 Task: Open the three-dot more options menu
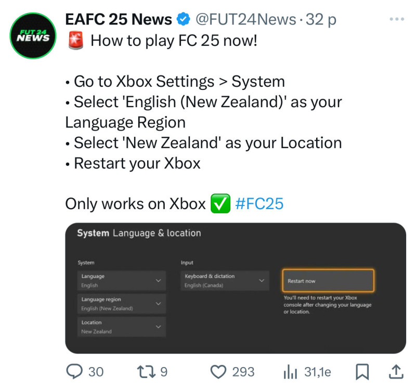(397, 19)
